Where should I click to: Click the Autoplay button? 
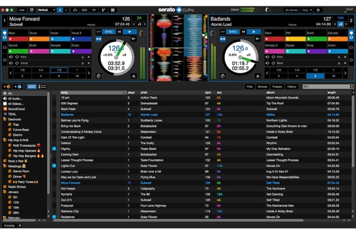pos(10,226)
